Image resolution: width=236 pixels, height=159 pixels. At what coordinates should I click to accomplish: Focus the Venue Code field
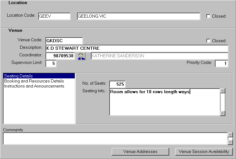pyautogui.click(x=64, y=41)
